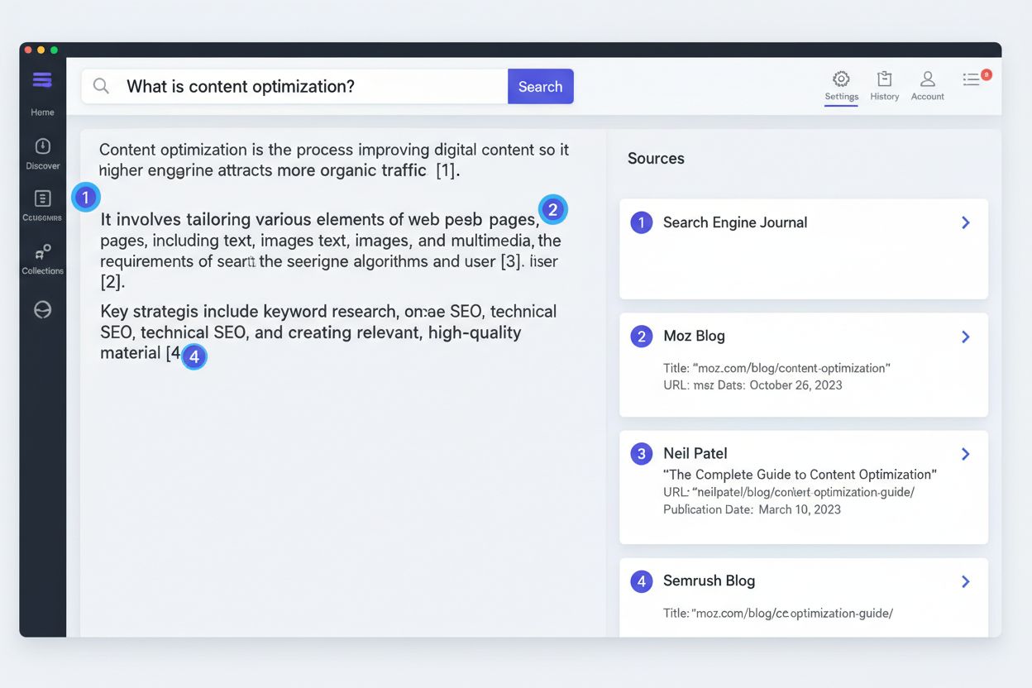Select the History tab
The image size is (1032, 688).
tap(884, 87)
